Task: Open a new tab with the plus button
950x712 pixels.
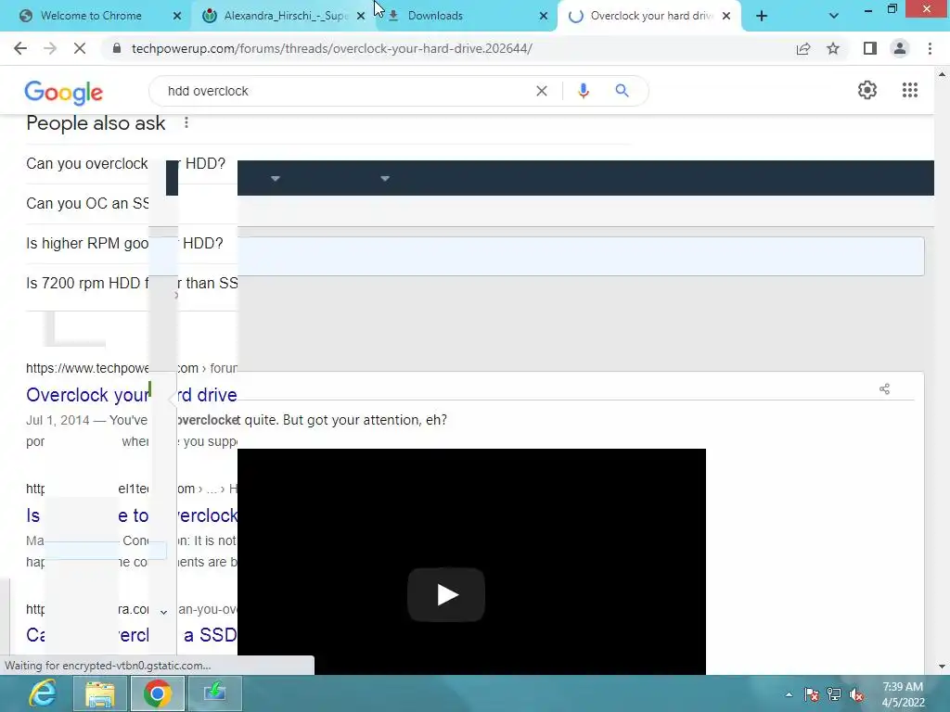Action: coord(762,17)
